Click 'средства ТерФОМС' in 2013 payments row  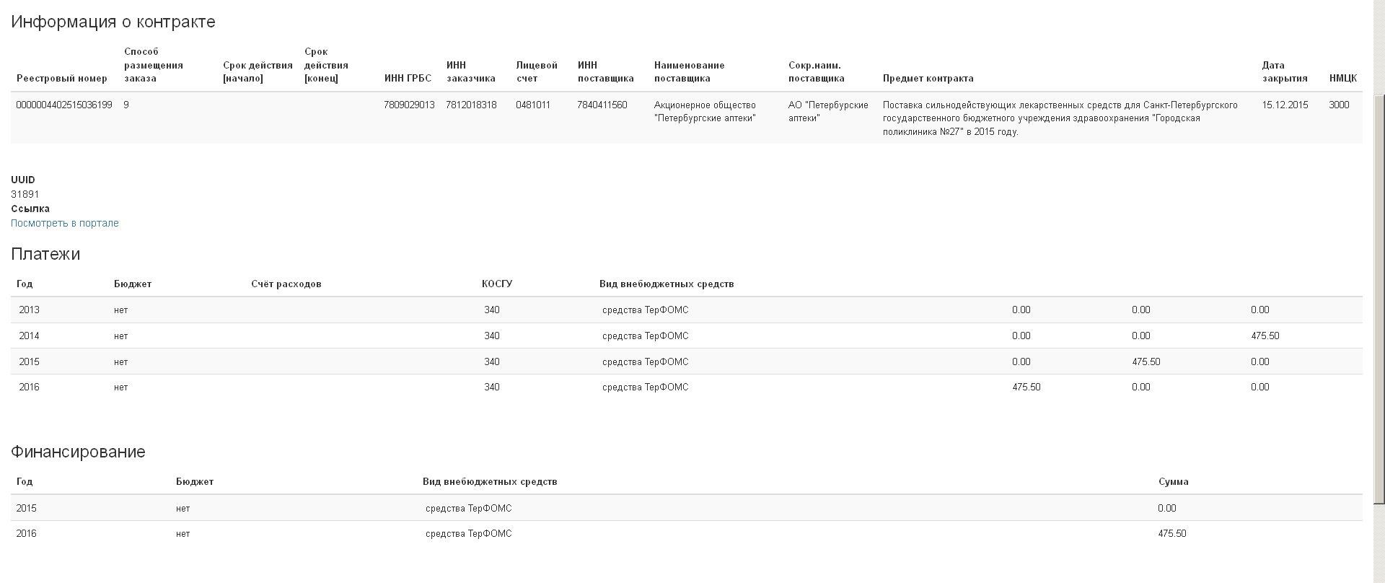(646, 310)
